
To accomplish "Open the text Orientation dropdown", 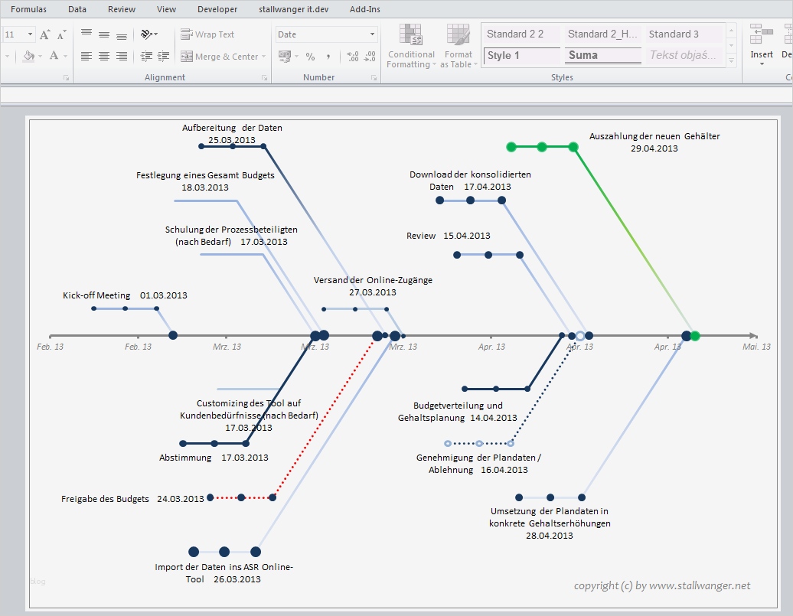I will click(x=148, y=34).
